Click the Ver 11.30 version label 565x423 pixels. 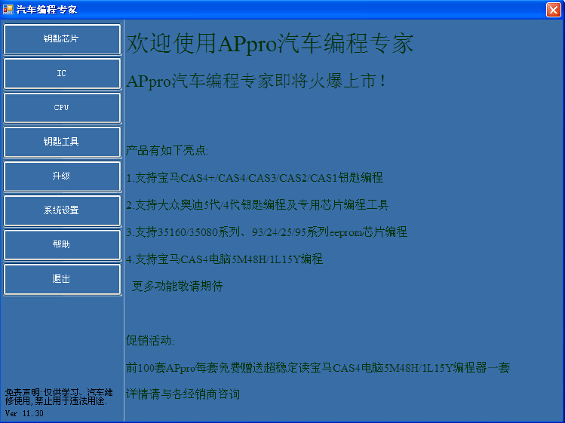pyautogui.click(x=24, y=414)
